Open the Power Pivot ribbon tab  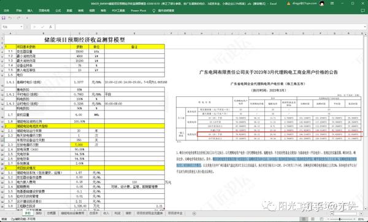tap(139, 10)
